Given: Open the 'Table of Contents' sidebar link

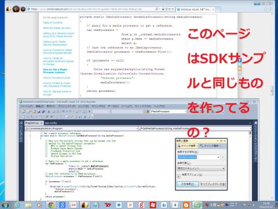Looking at the screenshot, I should coord(53,23).
